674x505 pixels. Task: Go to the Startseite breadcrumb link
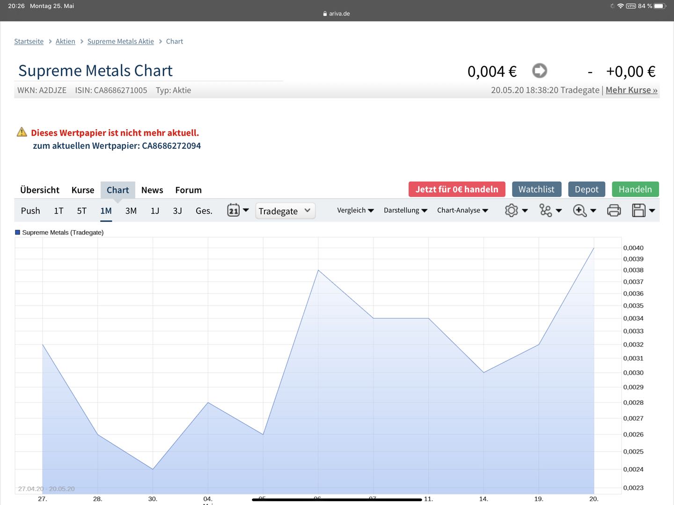[29, 41]
